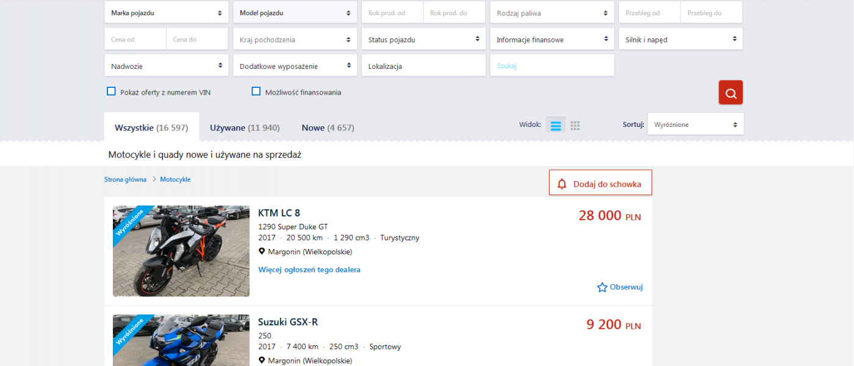Select the Używane tab

[245, 127]
